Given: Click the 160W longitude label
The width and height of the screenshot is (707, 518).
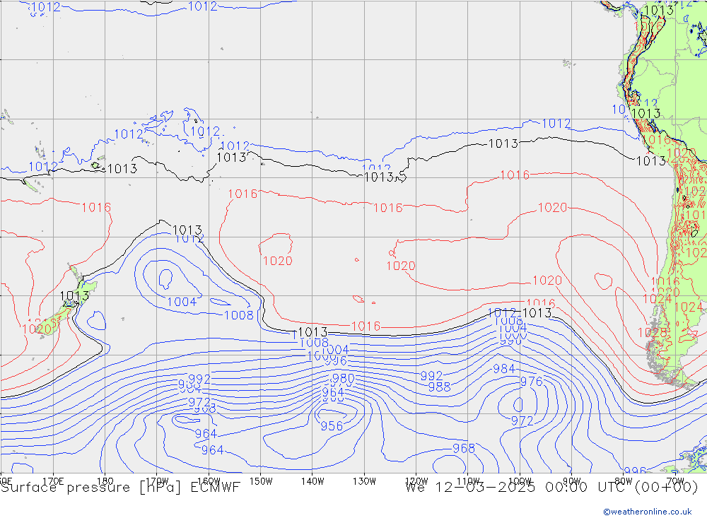Looking at the screenshot, I should [x=209, y=481].
